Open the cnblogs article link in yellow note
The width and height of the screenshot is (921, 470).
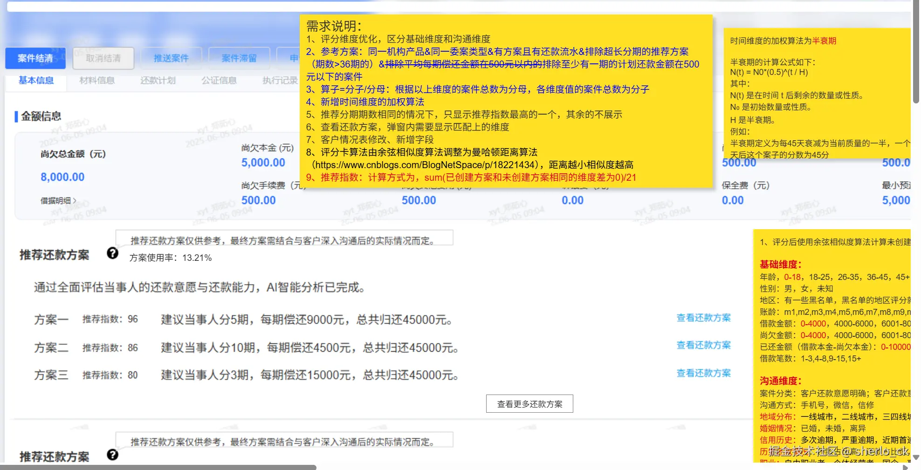[x=419, y=164]
